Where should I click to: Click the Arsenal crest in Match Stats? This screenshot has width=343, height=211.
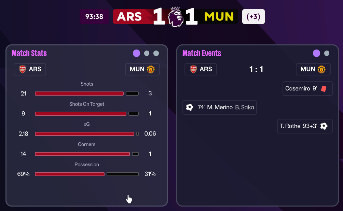(x=23, y=69)
